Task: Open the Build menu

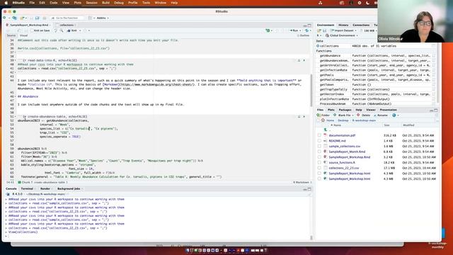Action: click(x=105, y=3)
